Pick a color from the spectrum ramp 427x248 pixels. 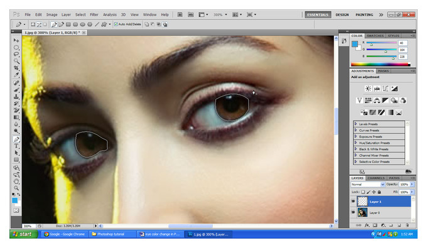[381, 65]
